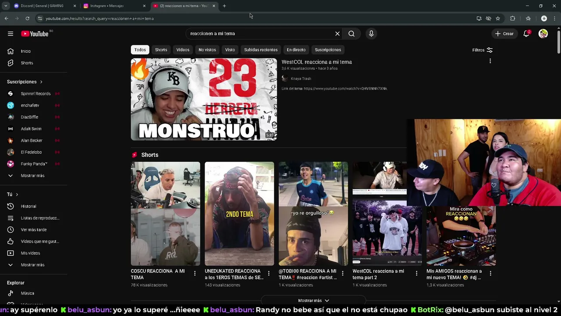
Task: Expand the Tú section header
Action: (13, 194)
